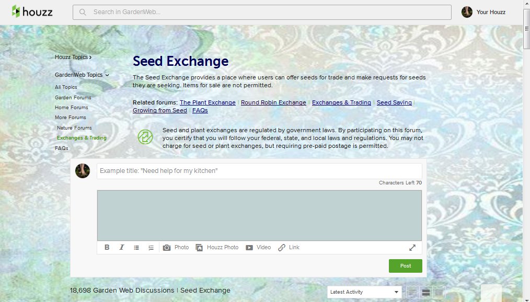
Task: Click the Houzz logo
Action: (32, 12)
